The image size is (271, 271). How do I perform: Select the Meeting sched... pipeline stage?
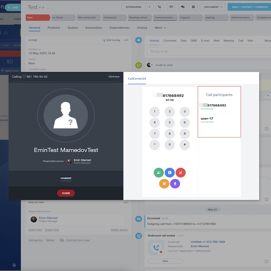[139, 18]
